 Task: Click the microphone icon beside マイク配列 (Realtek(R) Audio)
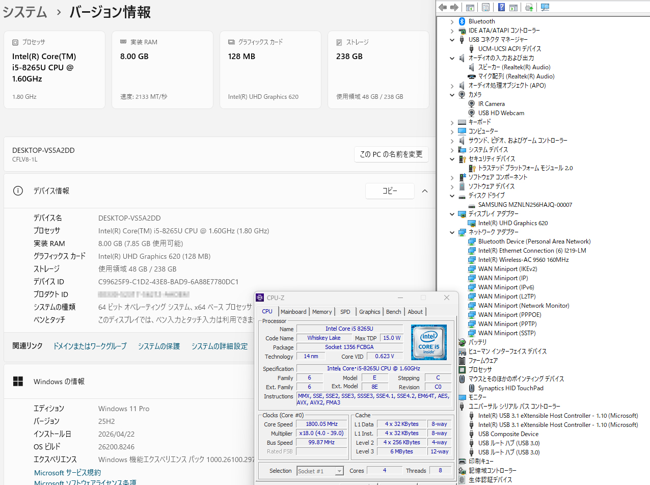472,76
